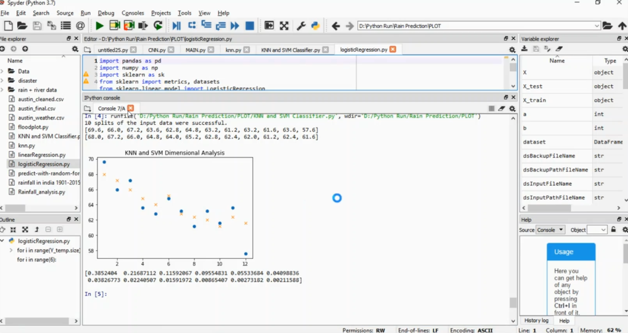Open PYTHONPATH manager Python logo icon
628x333 pixels.
(x=316, y=26)
